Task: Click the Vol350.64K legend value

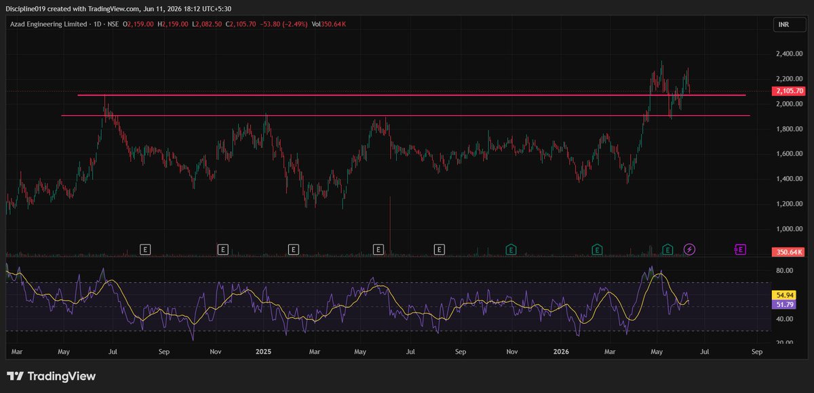Action: pos(330,24)
